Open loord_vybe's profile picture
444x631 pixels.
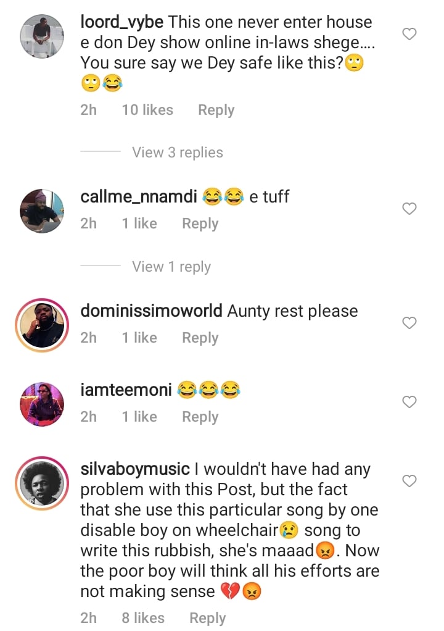point(42,36)
